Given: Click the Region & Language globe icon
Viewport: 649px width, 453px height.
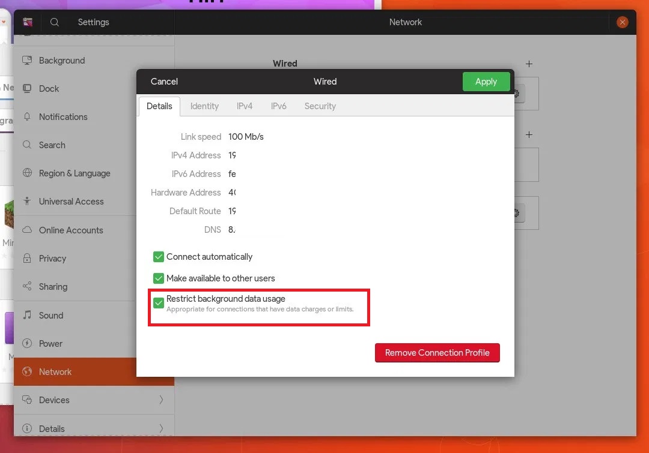Looking at the screenshot, I should [x=27, y=173].
